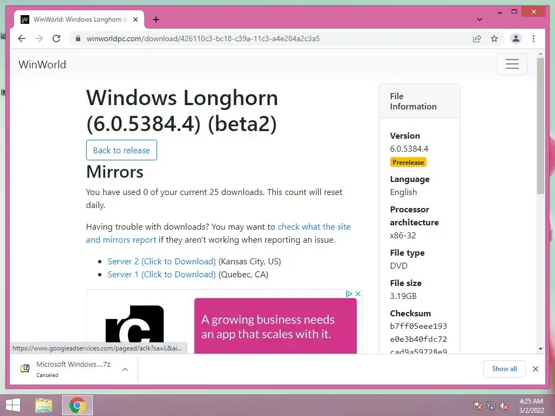The width and height of the screenshot is (555, 416).
Task: Select the WinWorld: Windows Longhorn tab
Action: 79,19
